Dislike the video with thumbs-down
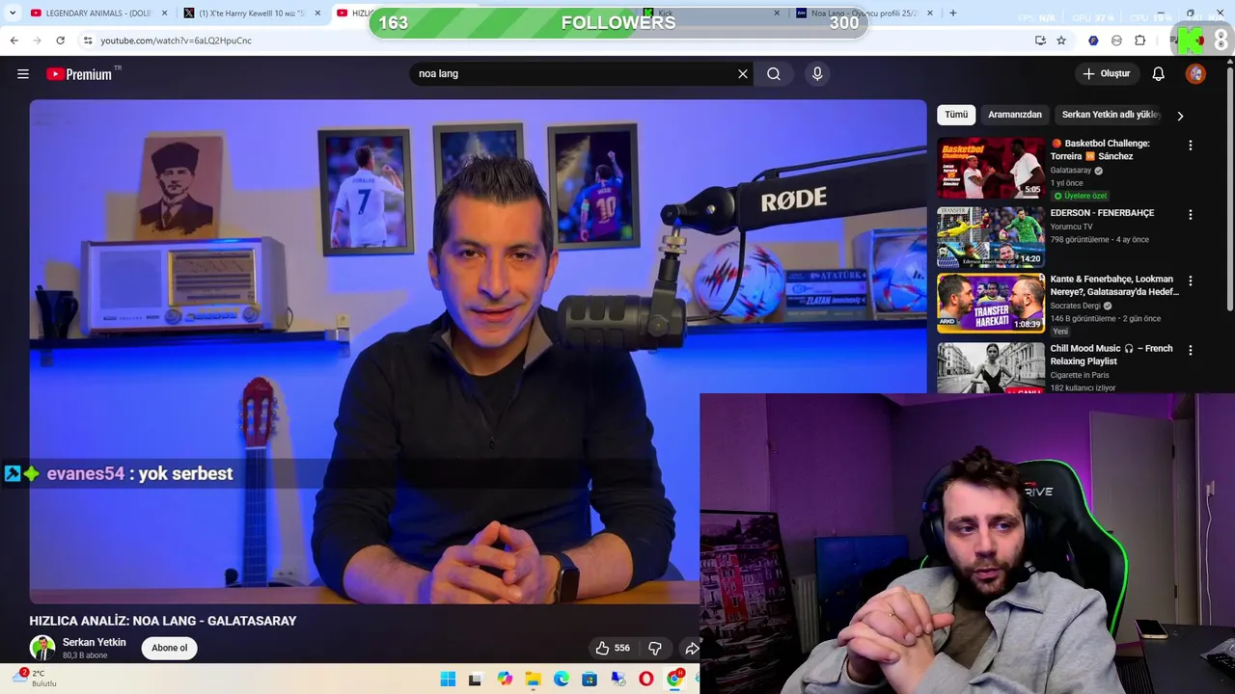The image size is (1235, 694). click(x=655, y=648)
